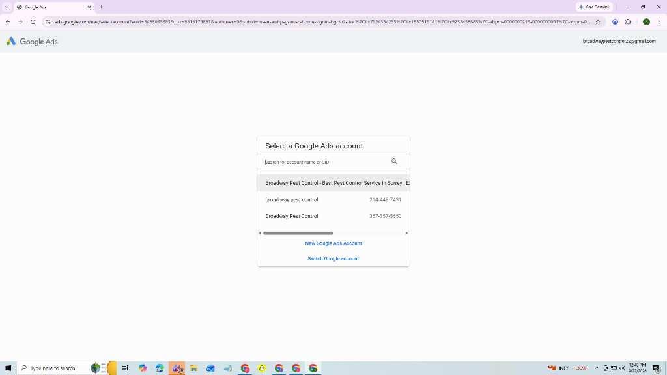Open the green Chrome profile avatar
This screenshot has width=667, height=375.
(x=646, y=21)
